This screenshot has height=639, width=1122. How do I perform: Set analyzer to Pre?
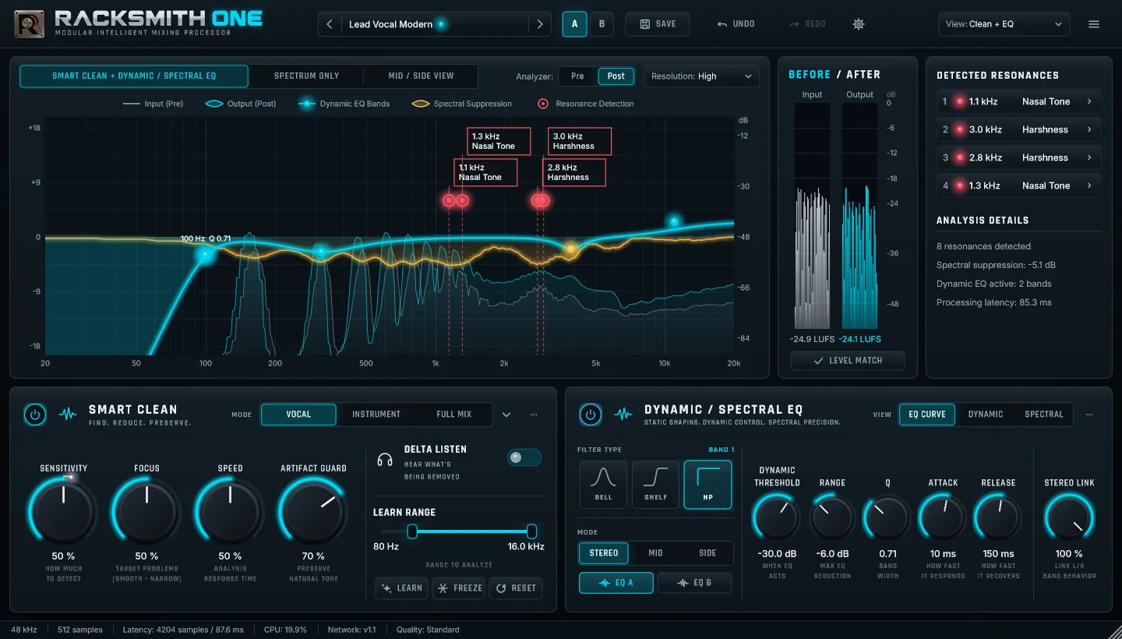click(x=577, y=76)
